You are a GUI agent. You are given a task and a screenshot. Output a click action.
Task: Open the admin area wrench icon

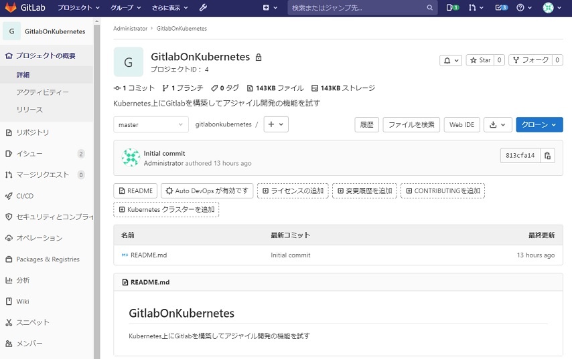pos(203,7)
